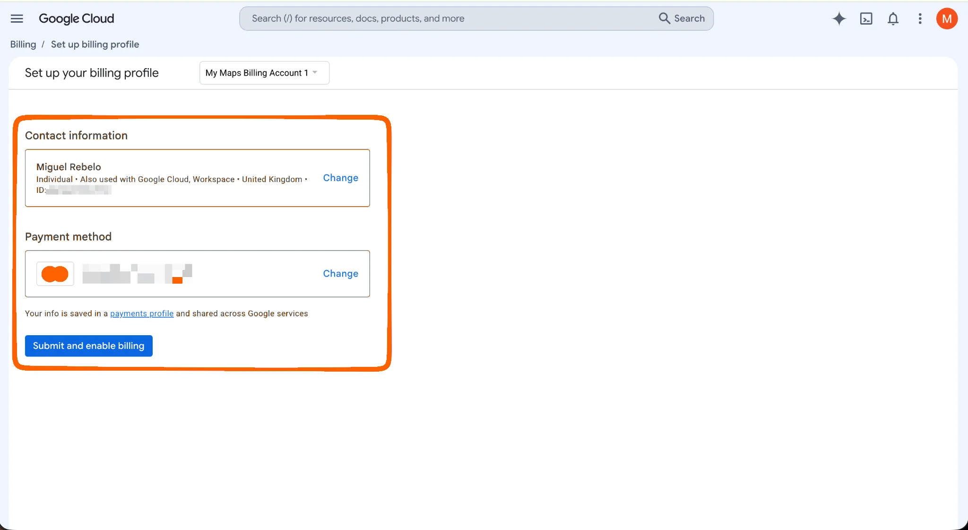Click Set up billing profile breadcrumb
Viewport: 968px width, 530px height.
95,44
